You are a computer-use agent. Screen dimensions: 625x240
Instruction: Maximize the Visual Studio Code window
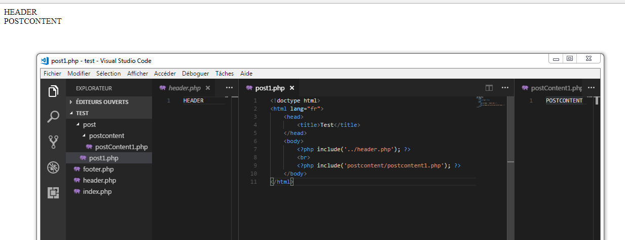(570, 59)
